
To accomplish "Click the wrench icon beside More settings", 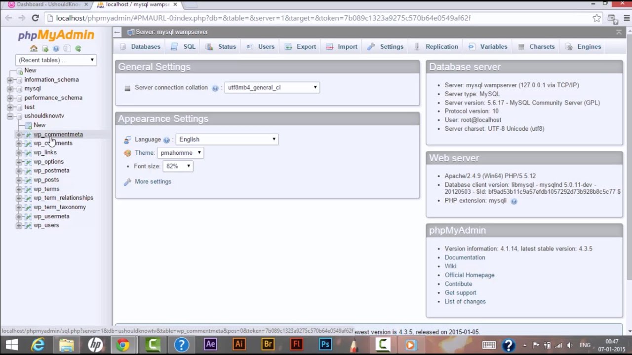I will [x=127, y=182].
